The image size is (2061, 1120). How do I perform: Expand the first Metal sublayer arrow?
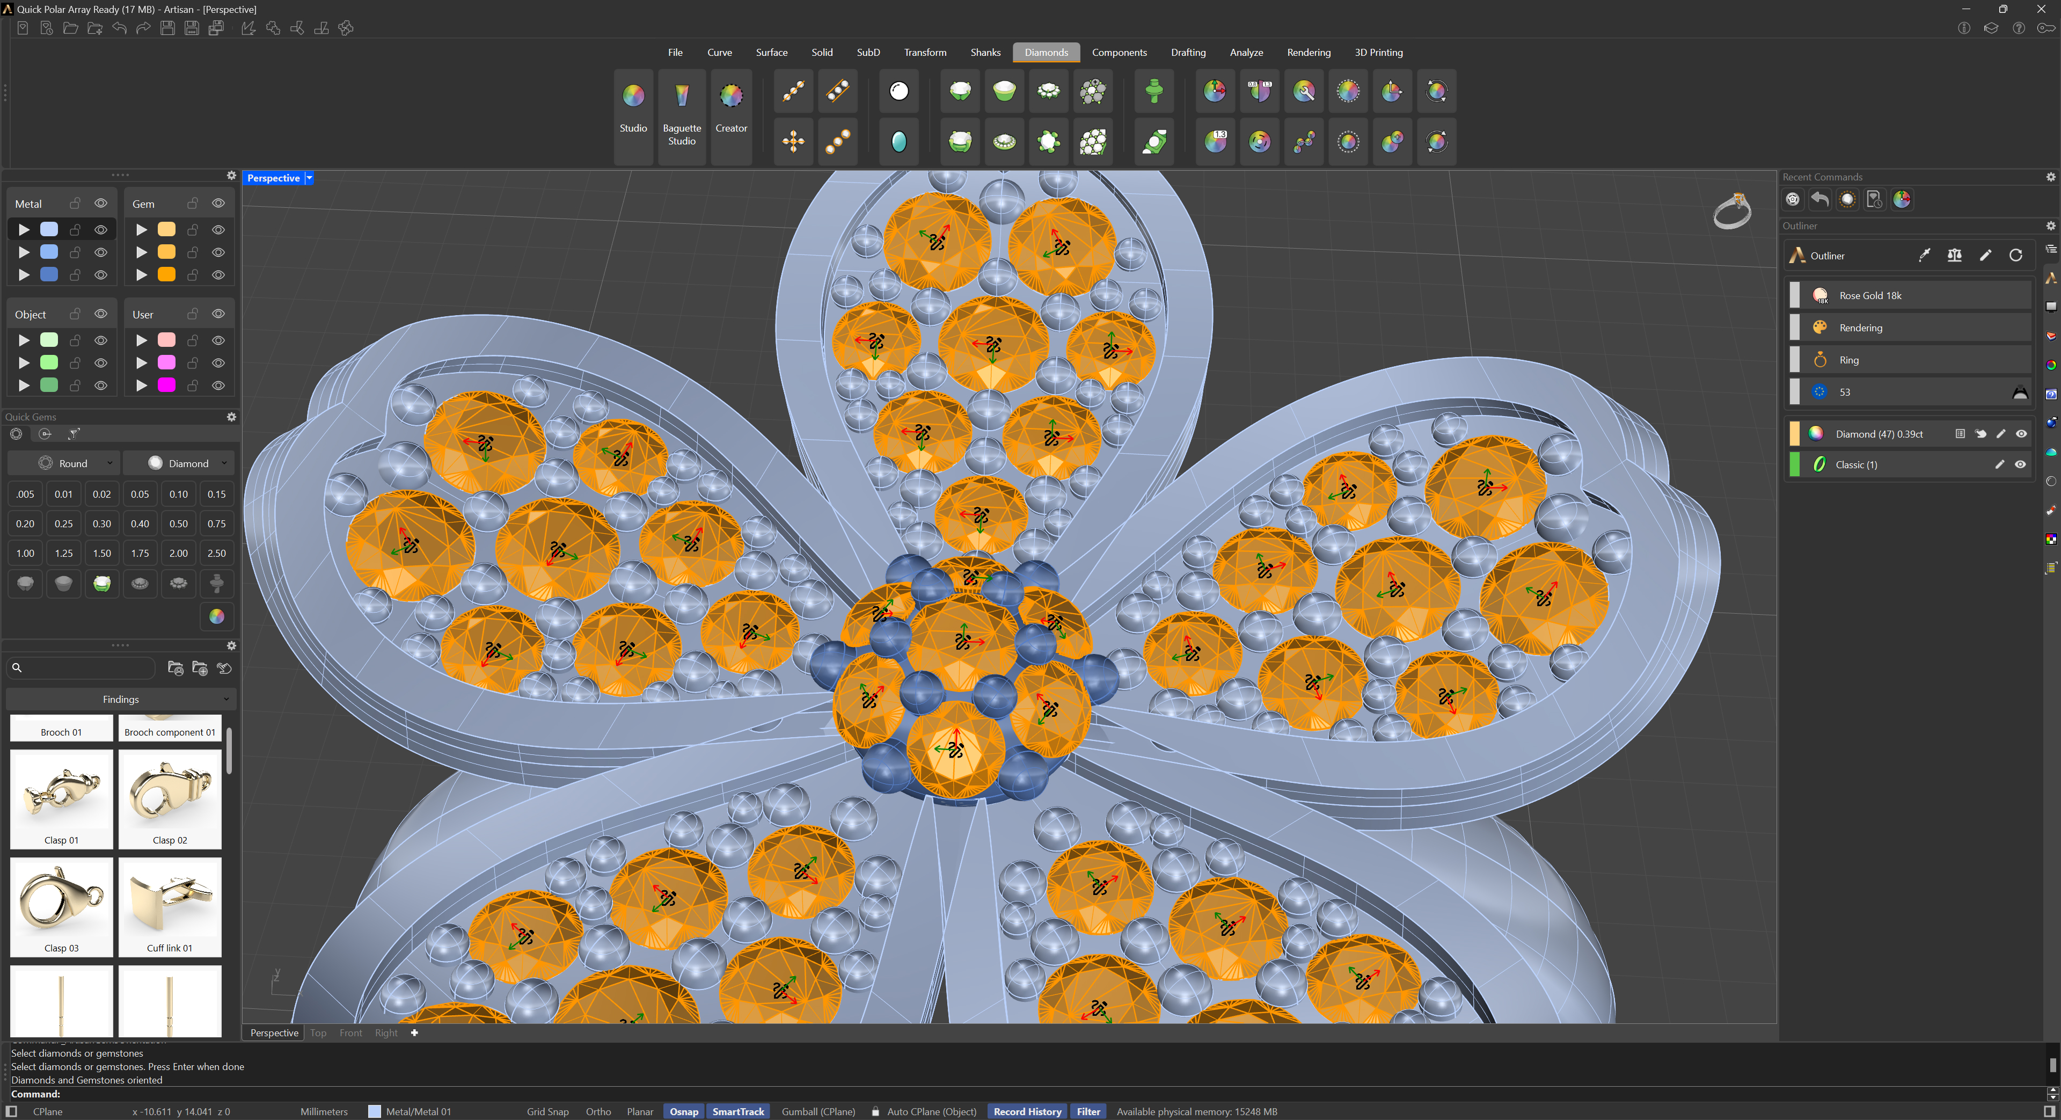click(24, 230)
